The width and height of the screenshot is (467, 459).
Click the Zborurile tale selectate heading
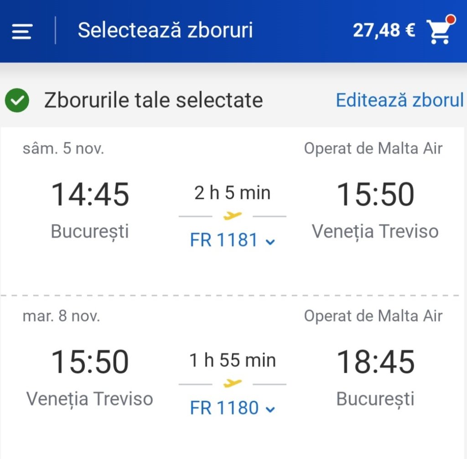point(153,100)
